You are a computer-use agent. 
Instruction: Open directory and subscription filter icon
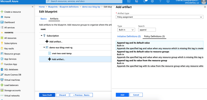coord(137,1)
